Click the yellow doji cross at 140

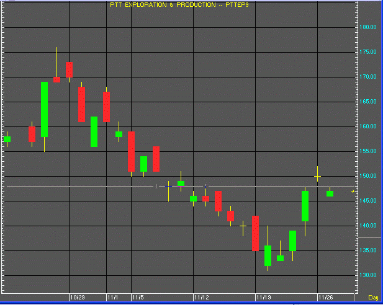tap(243, 226)
